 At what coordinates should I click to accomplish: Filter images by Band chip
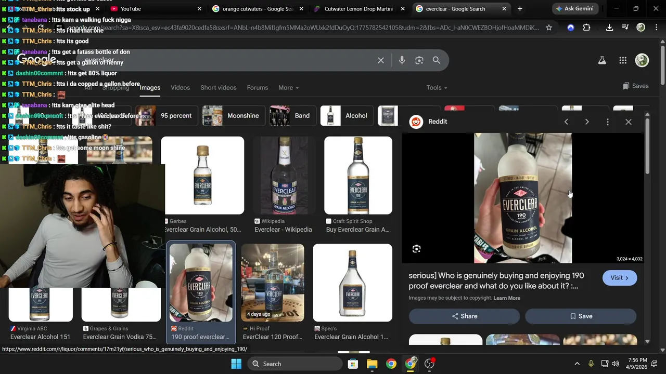(x=291, y=116)
